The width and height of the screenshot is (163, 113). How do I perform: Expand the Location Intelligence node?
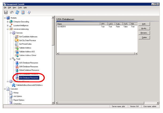point(7,26)
